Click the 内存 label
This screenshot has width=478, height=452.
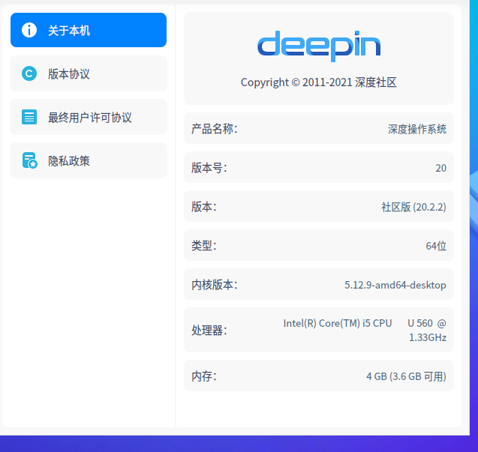pos(204,376)
